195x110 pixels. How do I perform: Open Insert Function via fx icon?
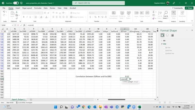coord(24,25)
